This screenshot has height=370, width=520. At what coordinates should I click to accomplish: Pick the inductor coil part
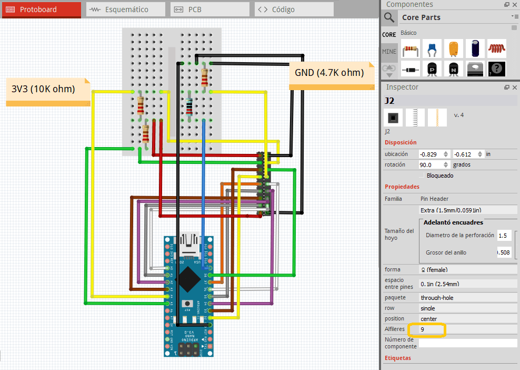pos(495,48)
